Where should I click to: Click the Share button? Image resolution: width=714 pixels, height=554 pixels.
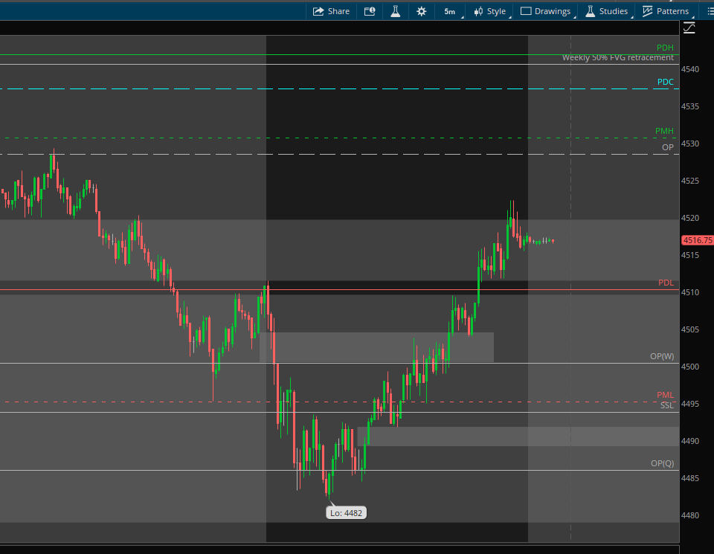click(x=331, y=11)
